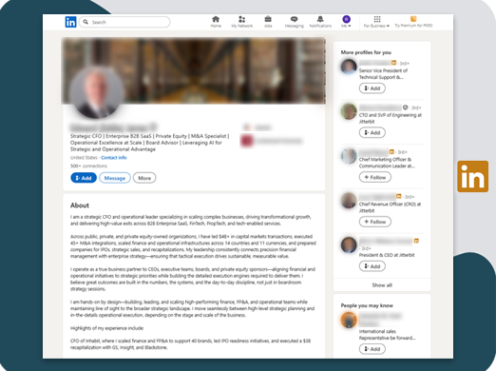
Task: Click the LinkedIn logo in the top bar
Action: (x=70, y=22)
